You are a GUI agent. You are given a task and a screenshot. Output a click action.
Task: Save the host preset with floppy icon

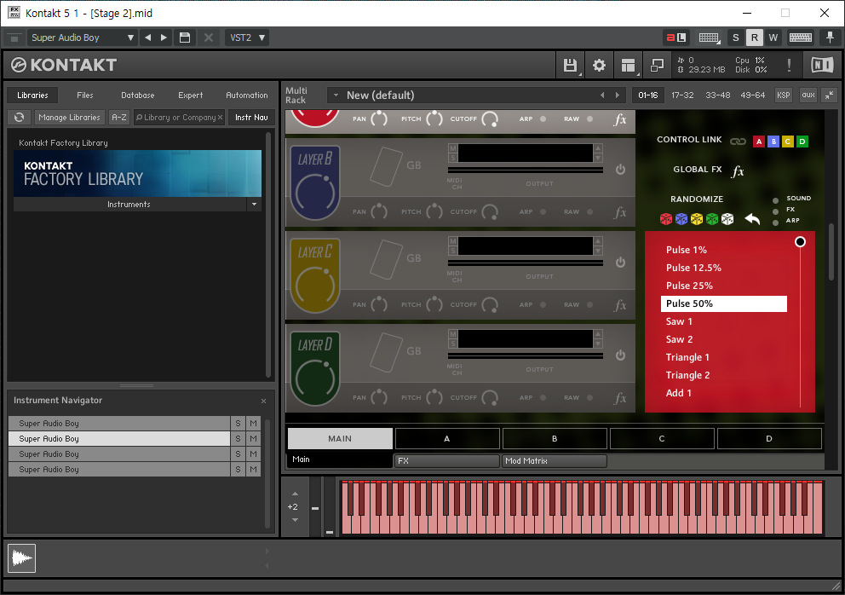coord(185,38)
